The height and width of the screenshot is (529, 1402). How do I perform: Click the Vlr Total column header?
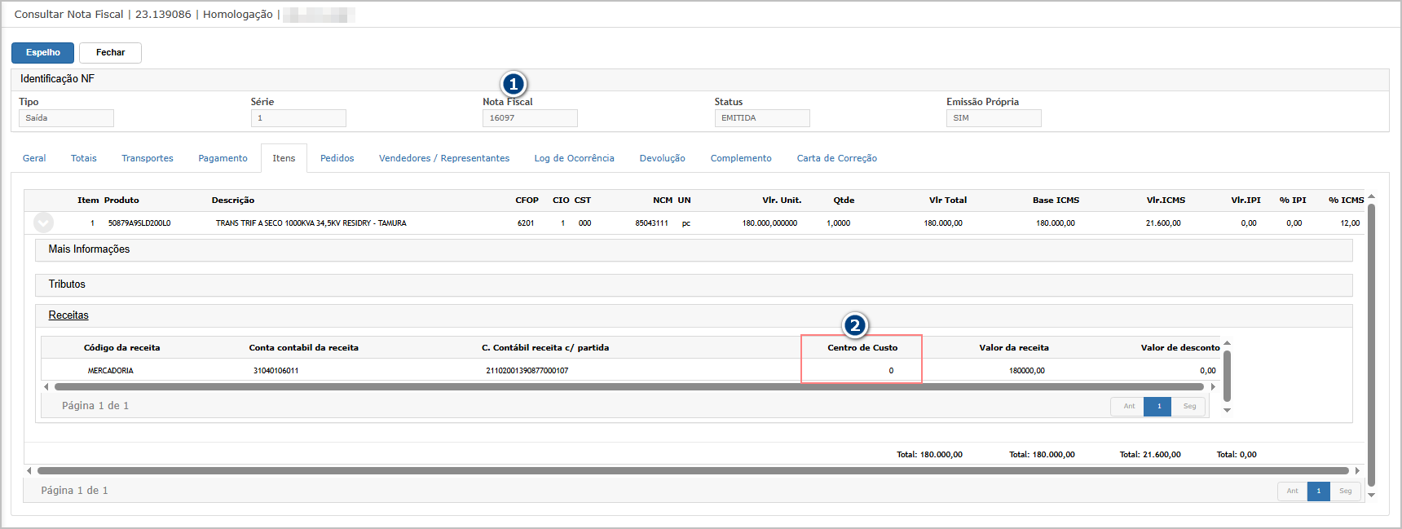948,201
